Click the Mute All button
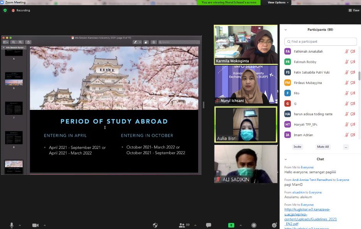 [x=323, y=147]
